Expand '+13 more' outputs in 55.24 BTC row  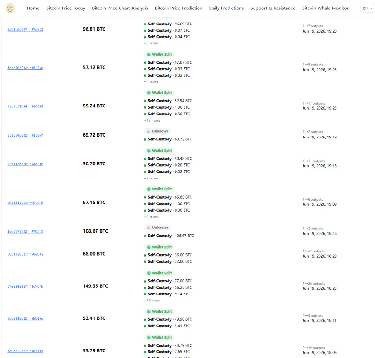tap(152, 120)
